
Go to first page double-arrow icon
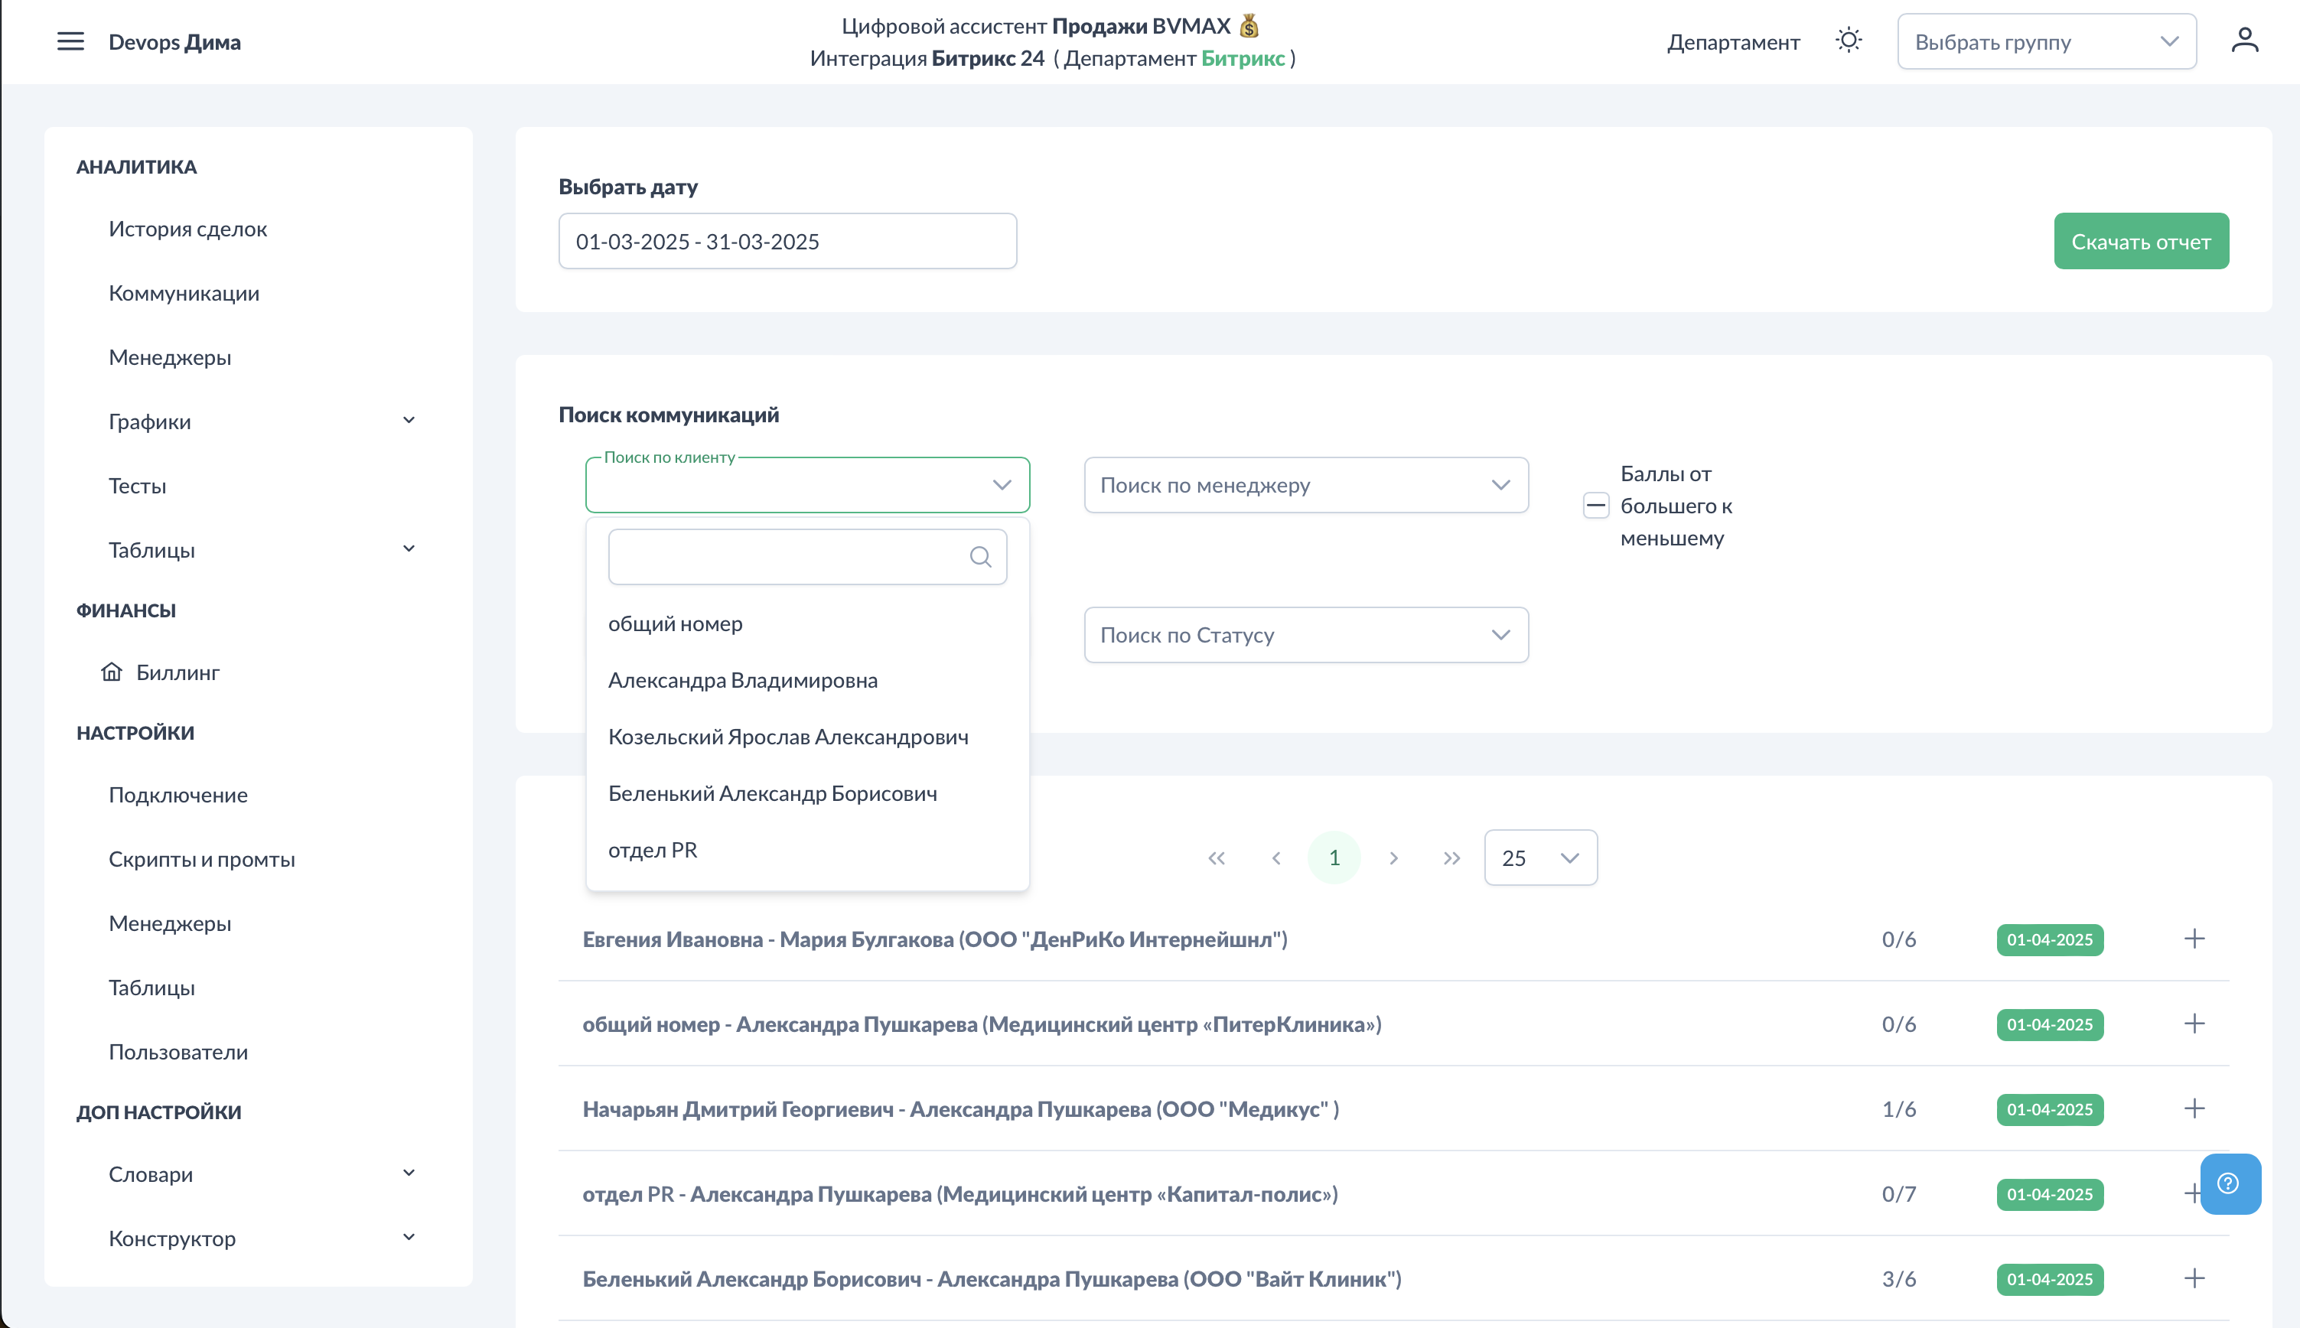point(1217,858)
